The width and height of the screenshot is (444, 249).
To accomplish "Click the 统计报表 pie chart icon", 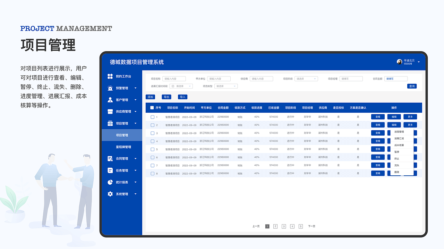I will (x=110, y=182).
